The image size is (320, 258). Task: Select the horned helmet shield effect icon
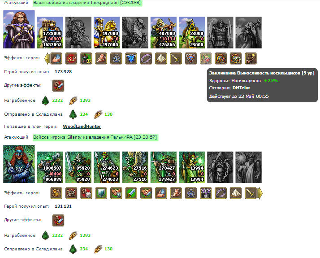(191, 59)
